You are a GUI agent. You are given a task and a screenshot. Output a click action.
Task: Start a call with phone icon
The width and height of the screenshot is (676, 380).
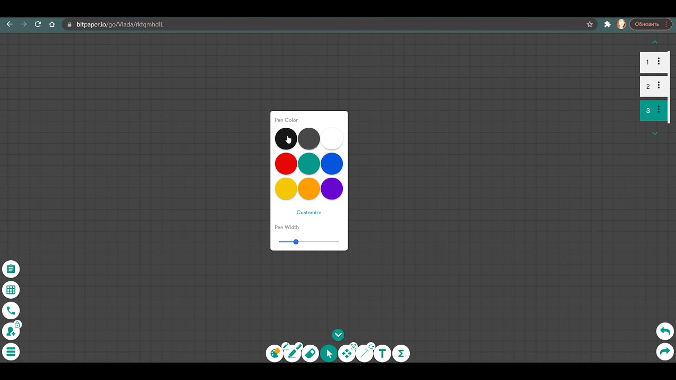click(x=11, y=310)
